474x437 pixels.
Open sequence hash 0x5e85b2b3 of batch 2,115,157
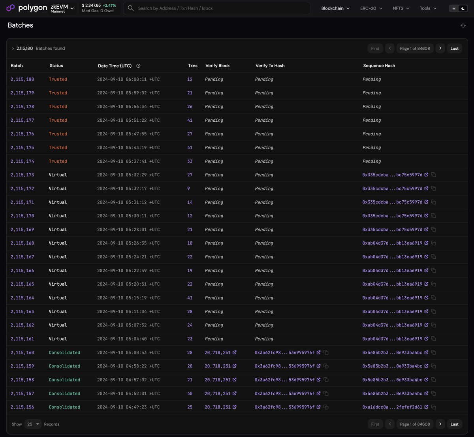392,394
